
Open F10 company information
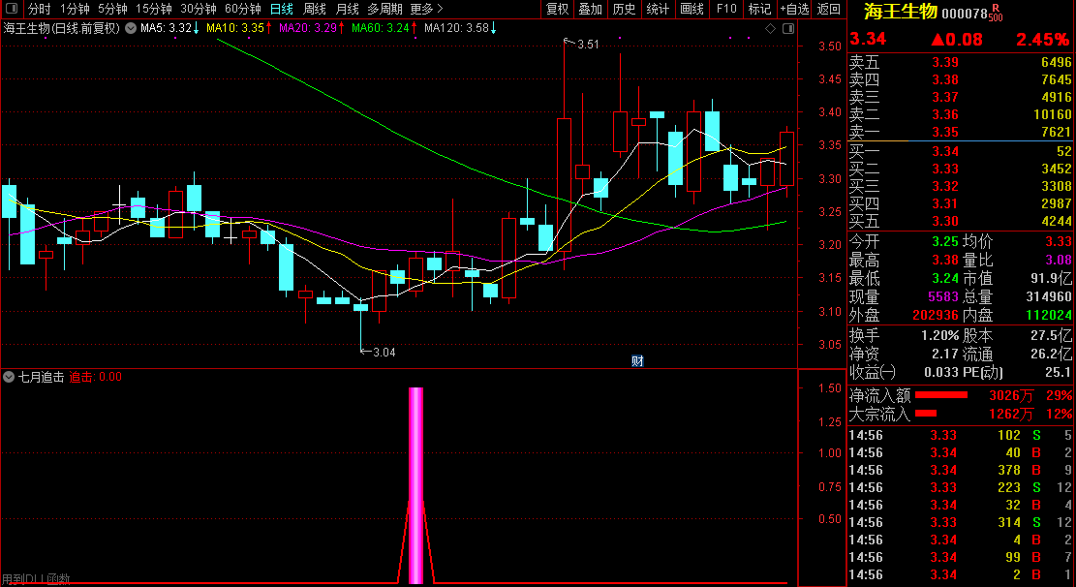pos(725,9)
